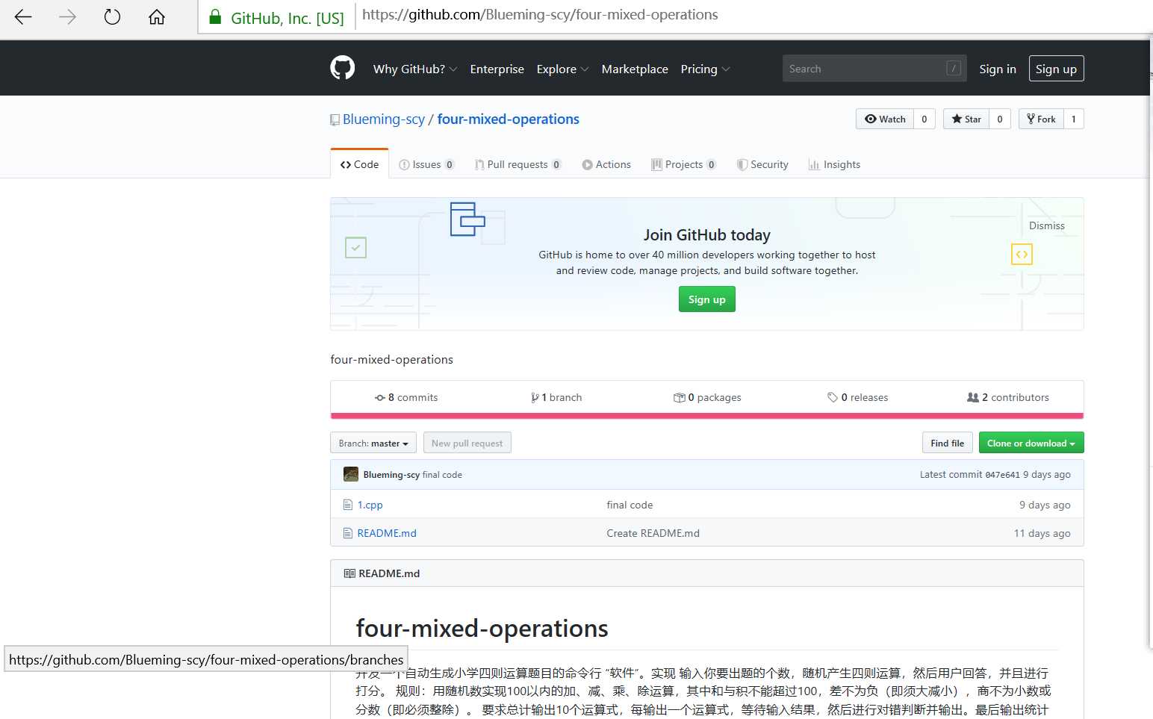Screen dimensions: 1153x719
Task: Open the Marketplace nav link
Action: tap(635, 69)
